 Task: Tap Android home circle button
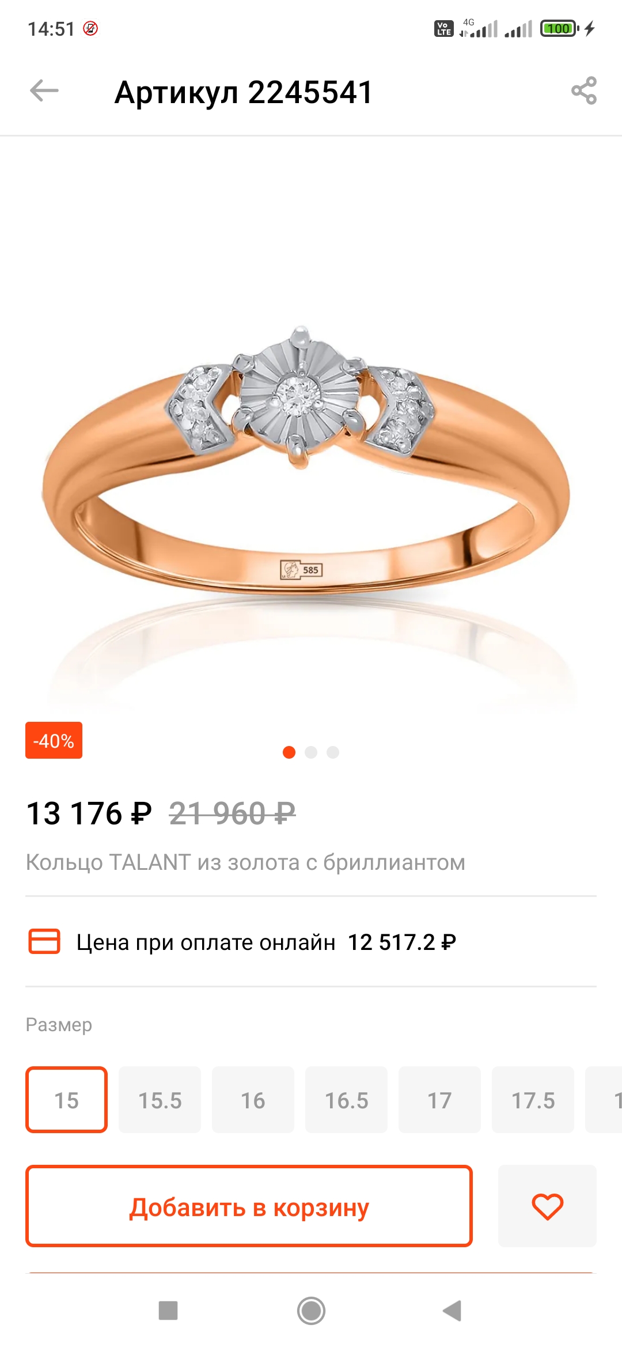click(311, 1311)
